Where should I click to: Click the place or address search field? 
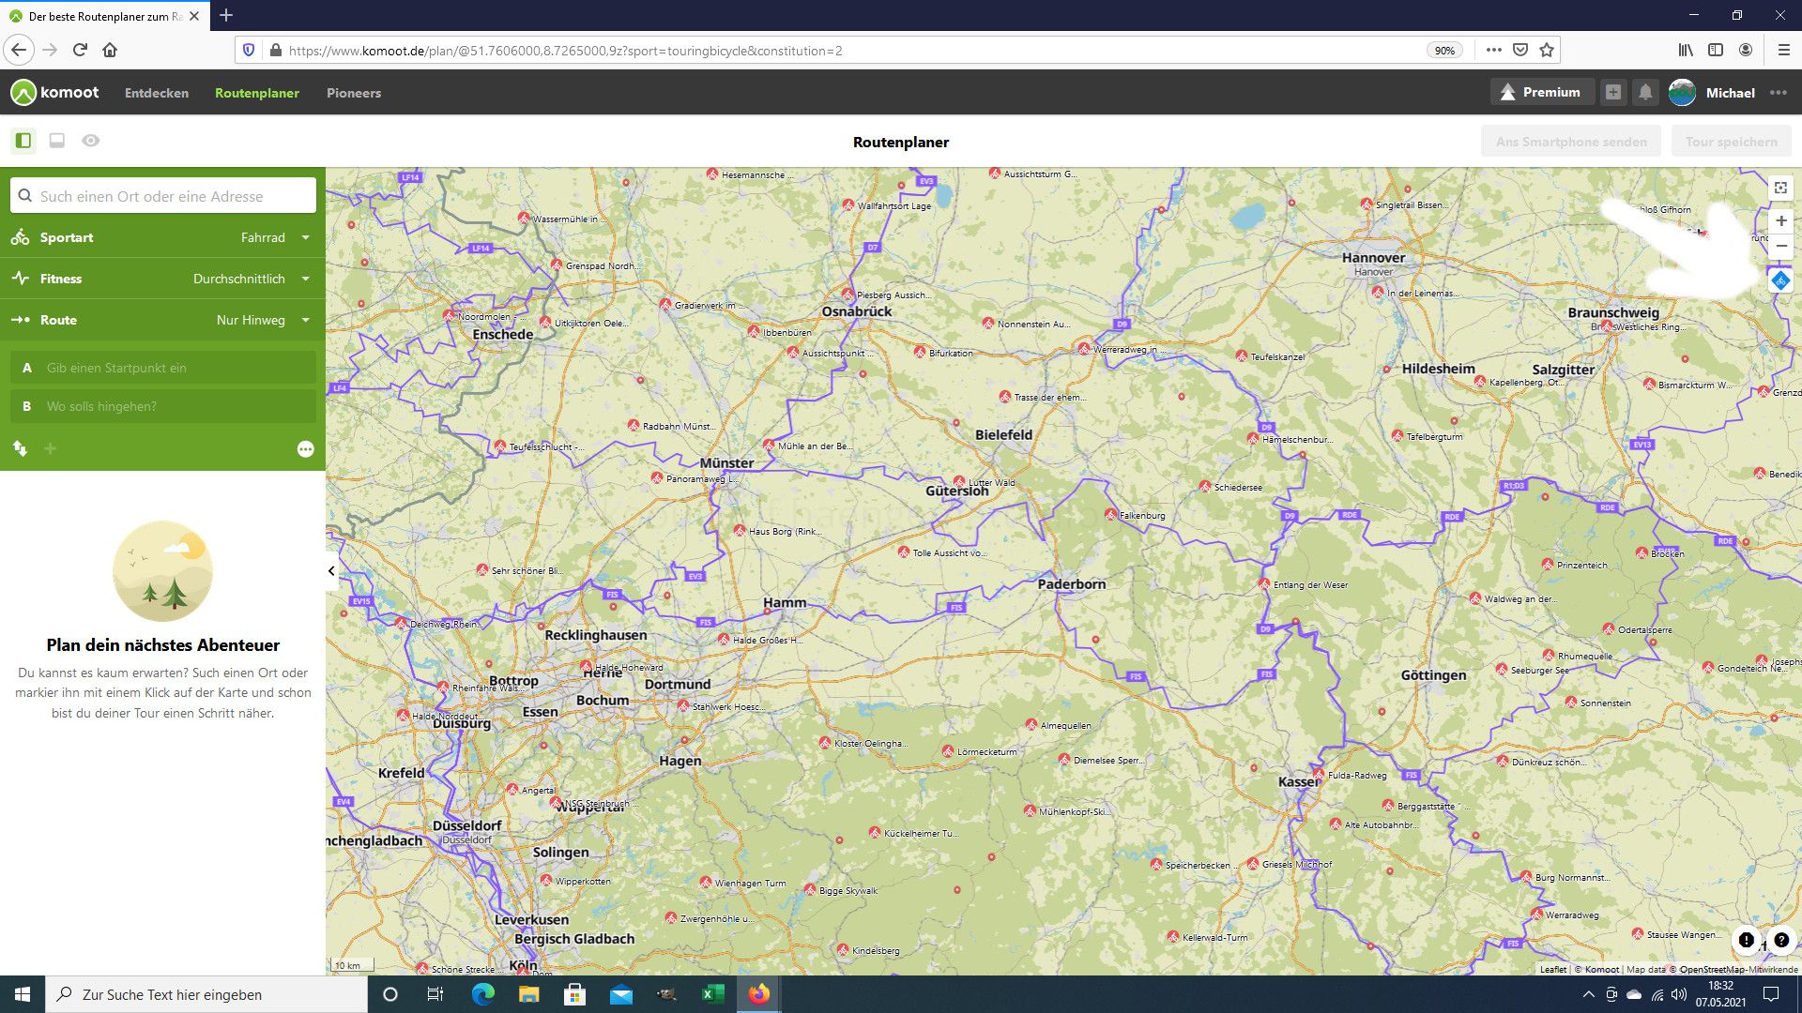pos(164,196)
